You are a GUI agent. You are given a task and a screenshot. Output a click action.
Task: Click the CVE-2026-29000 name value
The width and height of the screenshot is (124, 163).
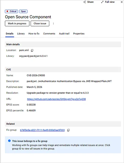click(36, 75)
